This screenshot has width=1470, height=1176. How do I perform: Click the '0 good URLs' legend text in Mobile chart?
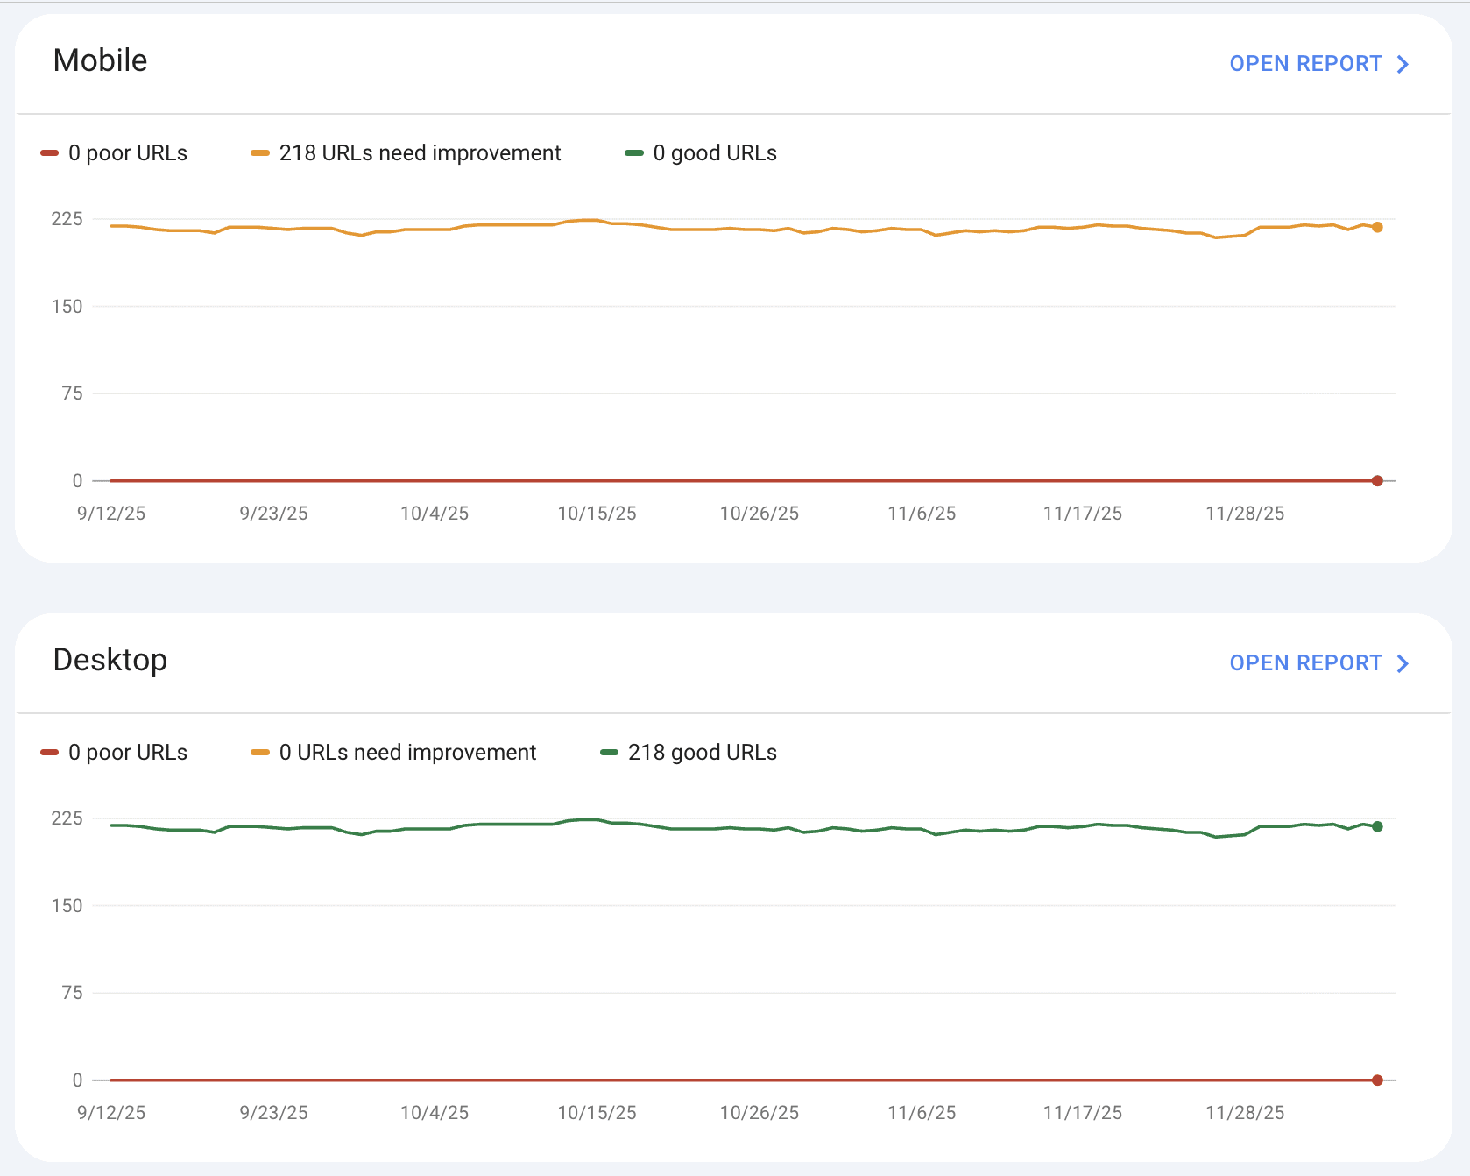pos(715,152)
